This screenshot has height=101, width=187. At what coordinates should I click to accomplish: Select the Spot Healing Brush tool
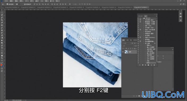coord(2,25)
